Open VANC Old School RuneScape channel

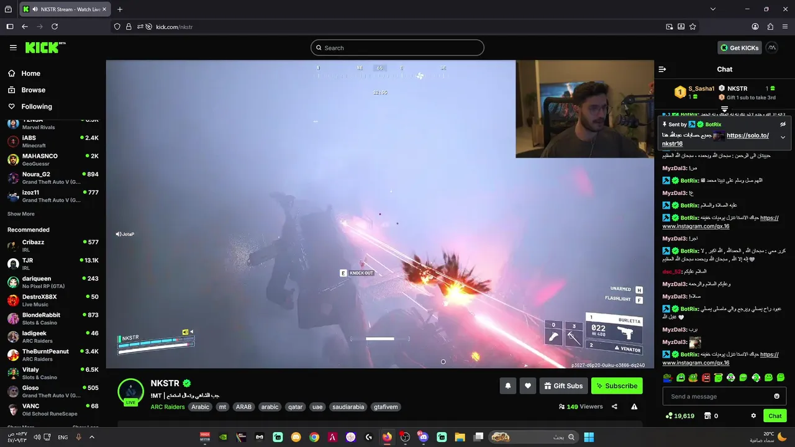[53, 410]
